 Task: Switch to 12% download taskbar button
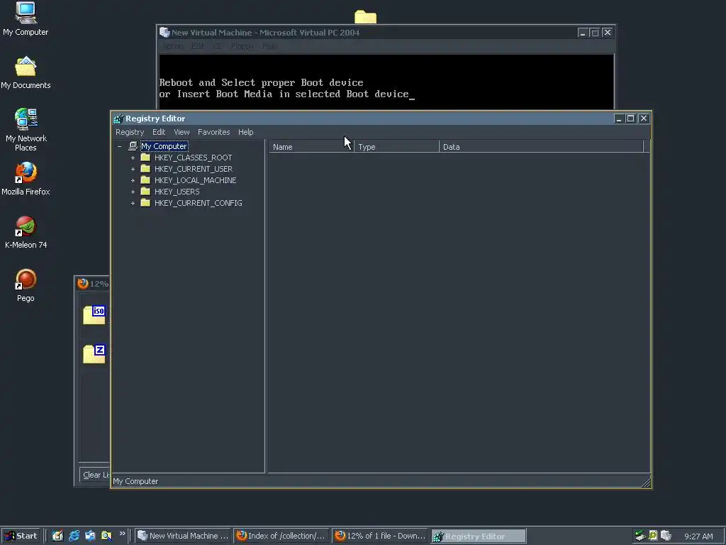[380, 536]
